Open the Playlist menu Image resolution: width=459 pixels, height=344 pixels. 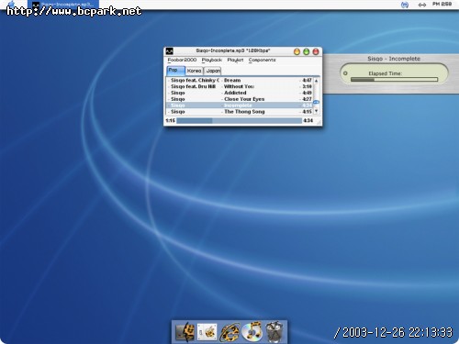click(235, 60)
